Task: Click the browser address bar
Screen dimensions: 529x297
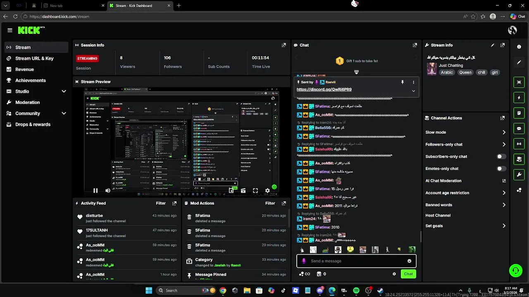Action: [244, 16]
